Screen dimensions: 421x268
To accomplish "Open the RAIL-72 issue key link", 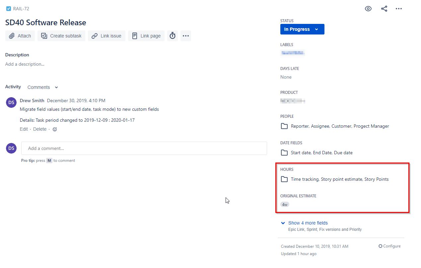I will [21, 9].
